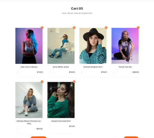Click the Home breadcrumb link

coord(64,13)
